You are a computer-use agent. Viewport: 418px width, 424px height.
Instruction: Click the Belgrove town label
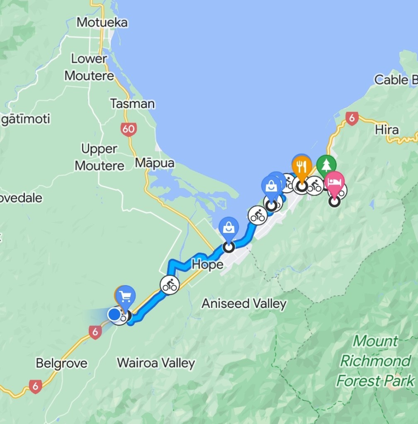pyautogui.click(x=62, y=363)
